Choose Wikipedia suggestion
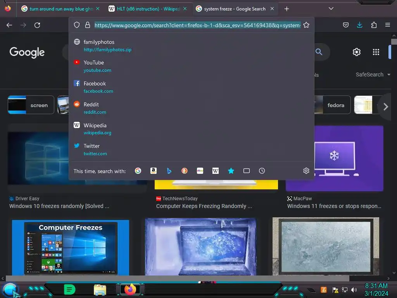This screenshot has width=397, height=298. (x=192, y=129)
